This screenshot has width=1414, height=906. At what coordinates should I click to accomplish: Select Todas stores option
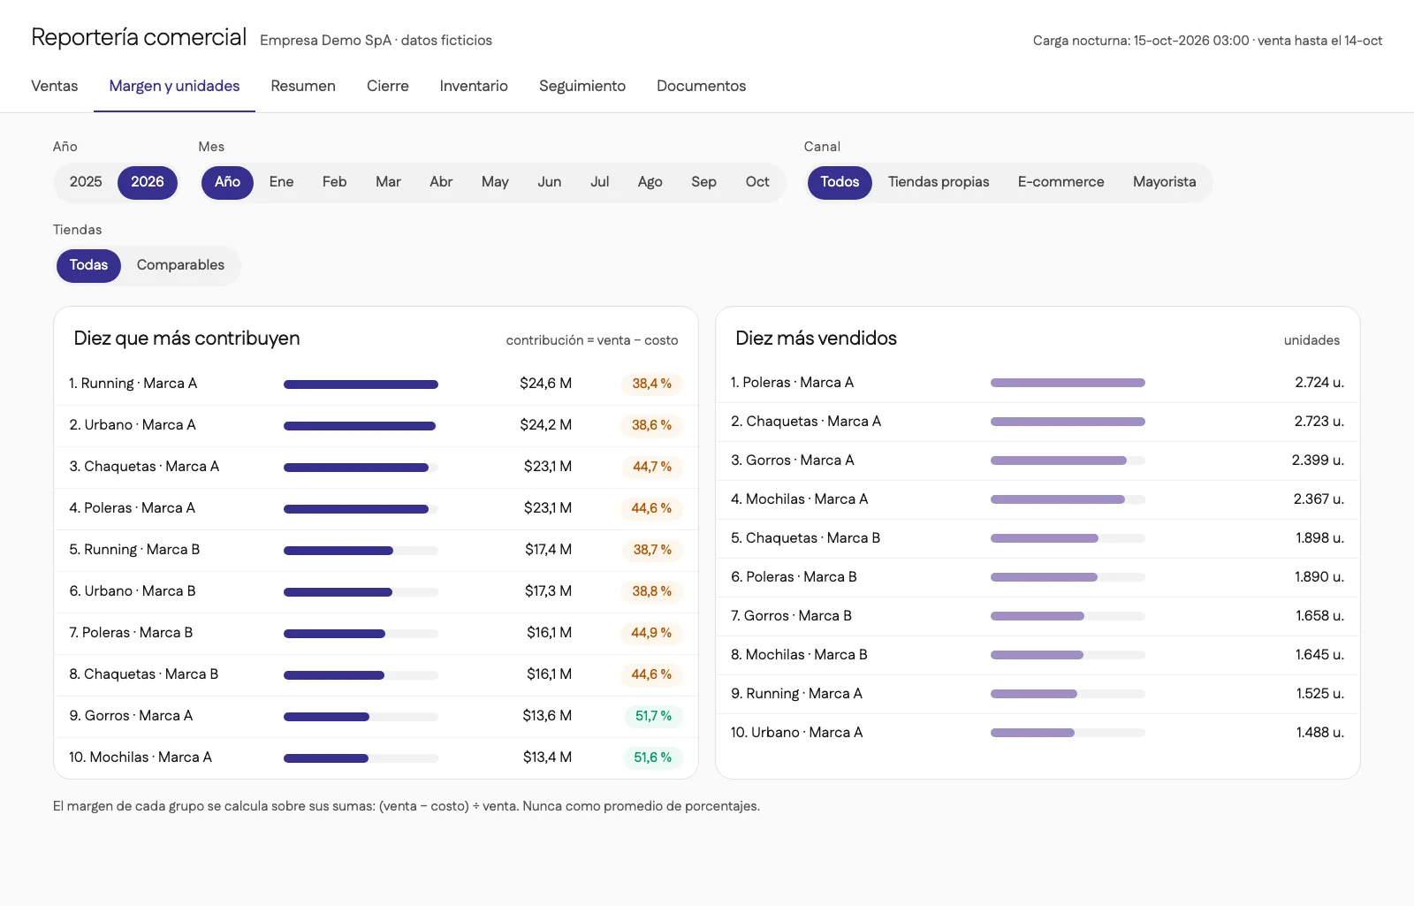pos(88,265)
